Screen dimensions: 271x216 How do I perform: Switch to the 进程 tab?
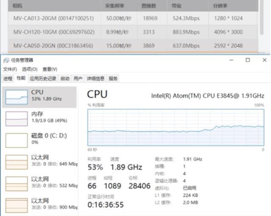8,78
